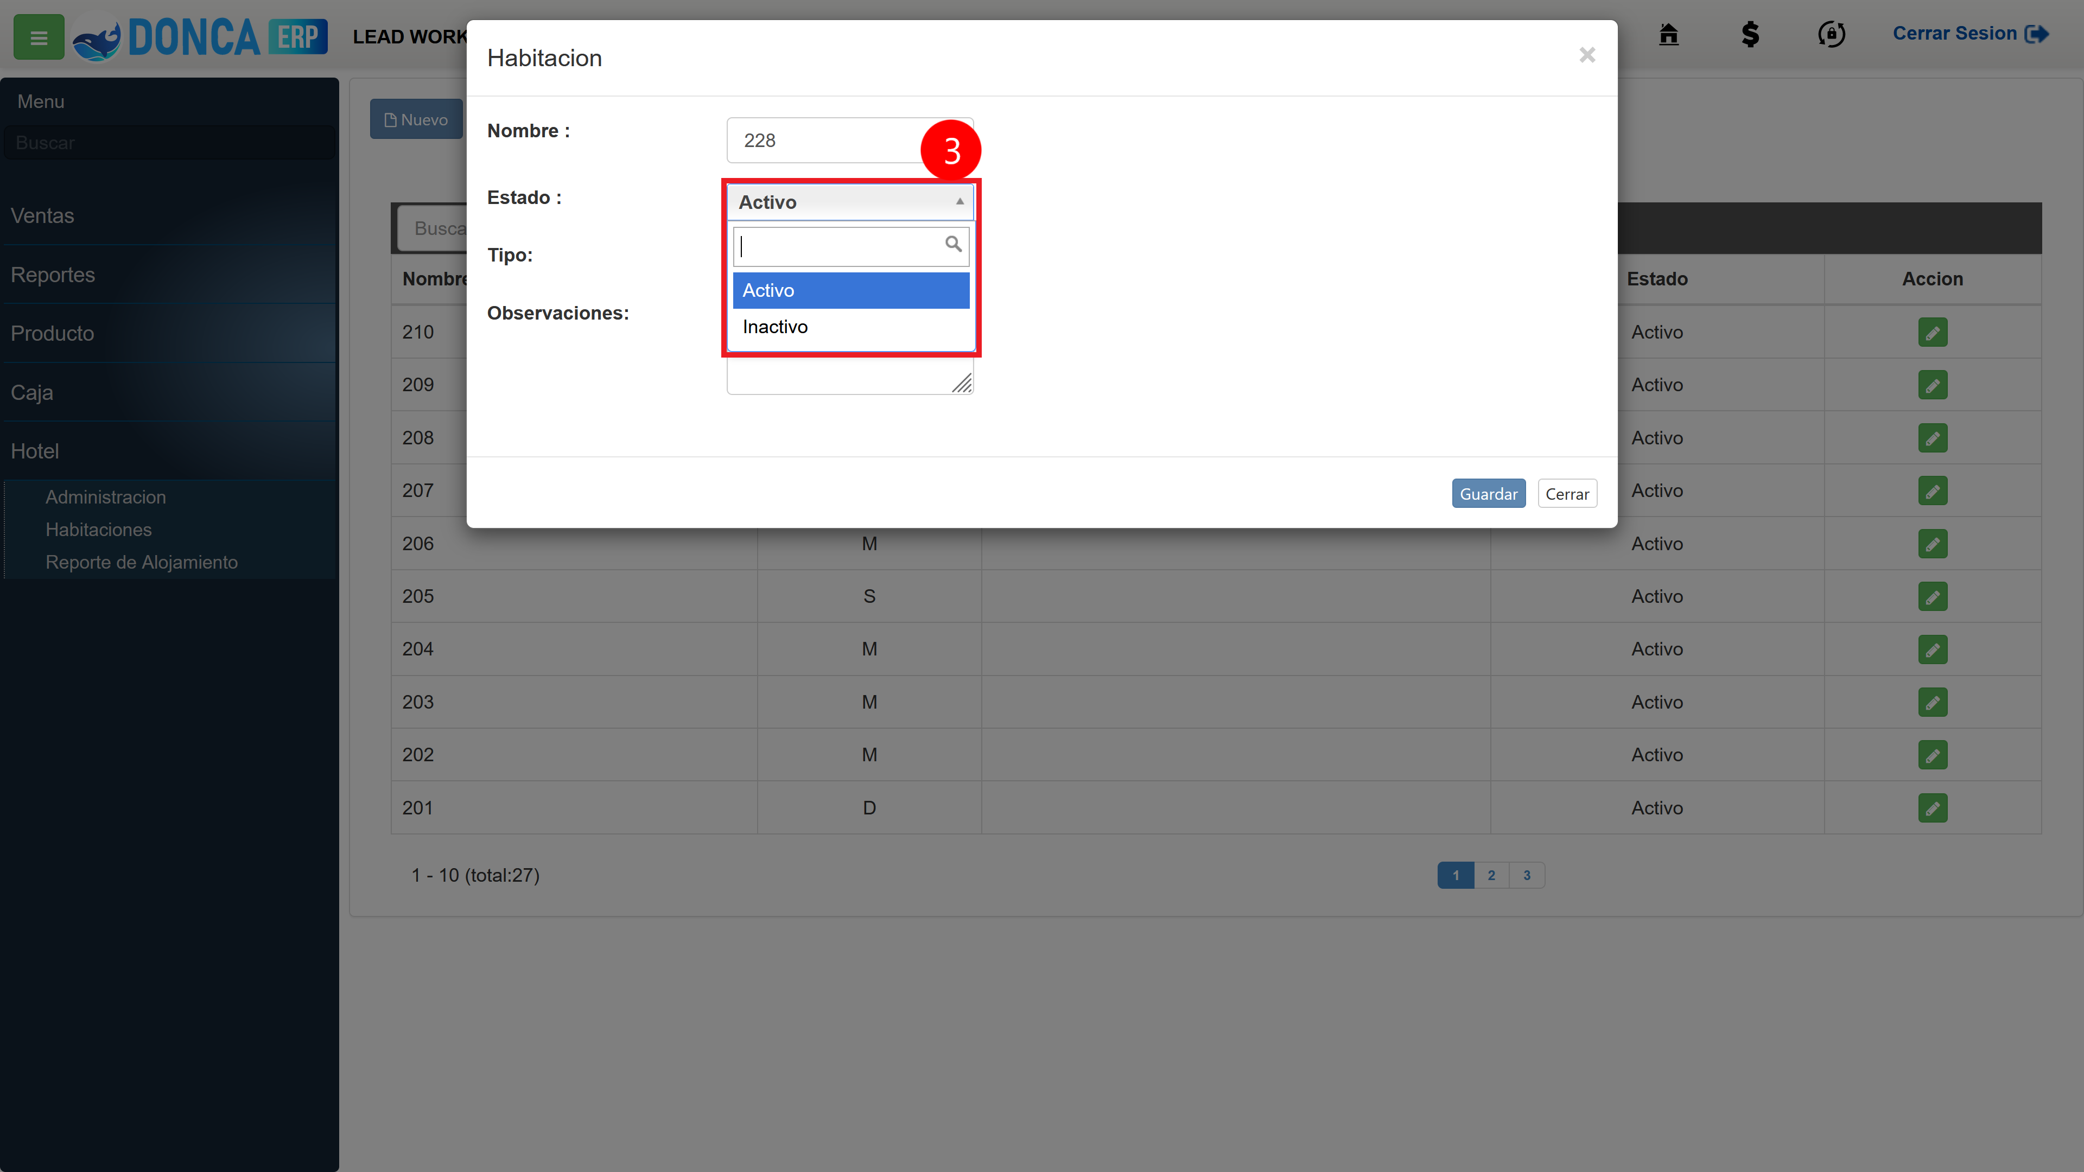Screen dimensions: 2084x1172
Task: Click type S cell in row 205
Action: (x=869, y=597)
